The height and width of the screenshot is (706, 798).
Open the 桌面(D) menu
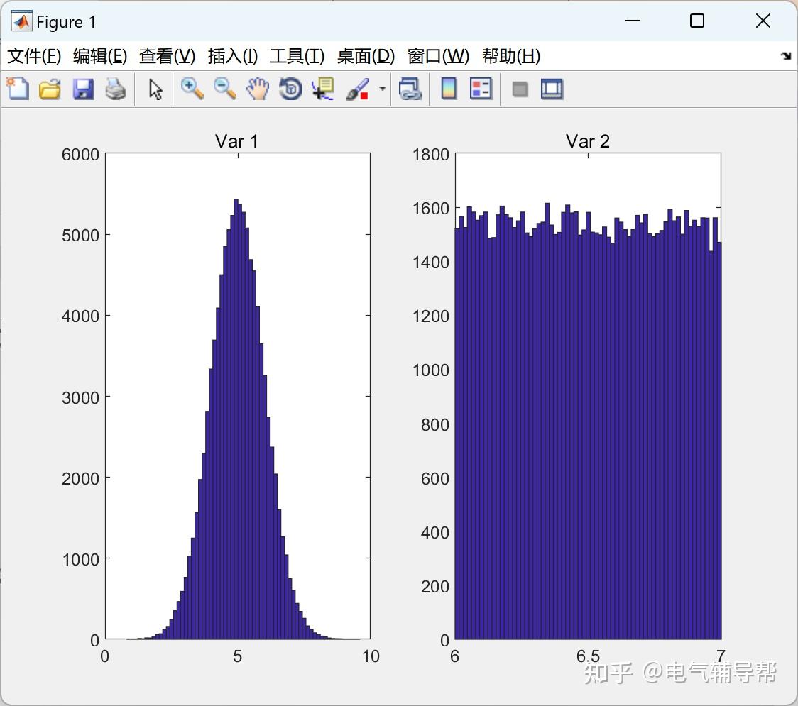point(366,56)
